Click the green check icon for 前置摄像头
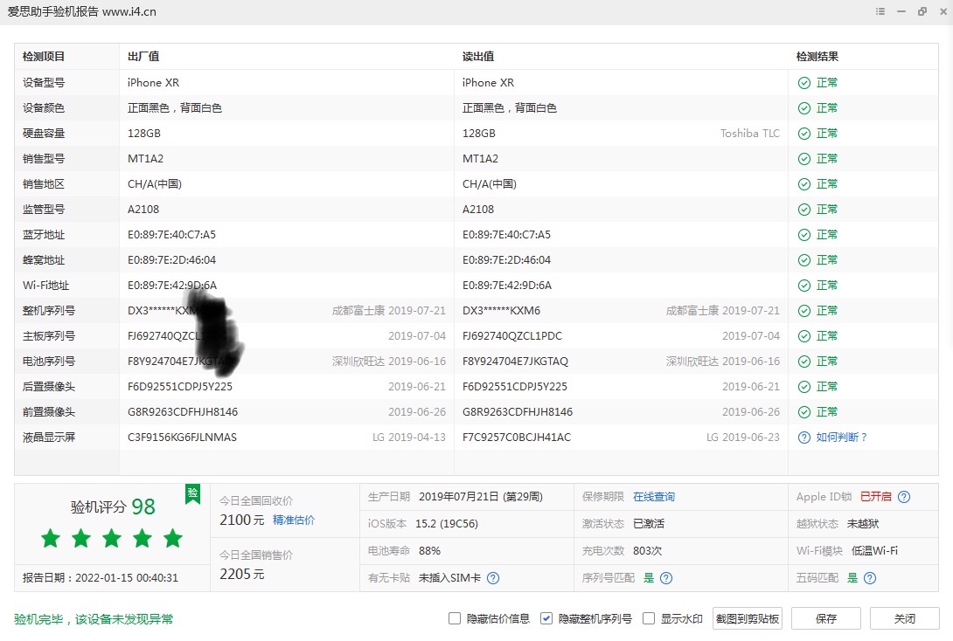 click(x=804, y=413)
